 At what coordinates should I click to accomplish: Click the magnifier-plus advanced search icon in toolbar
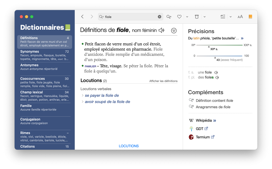(x=169, y=17)
